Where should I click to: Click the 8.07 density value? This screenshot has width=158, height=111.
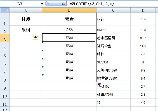tap(143, 38)
